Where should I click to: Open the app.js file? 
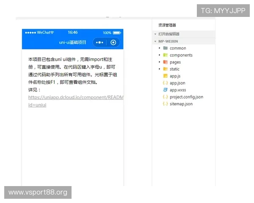click(x=175, y=76)
